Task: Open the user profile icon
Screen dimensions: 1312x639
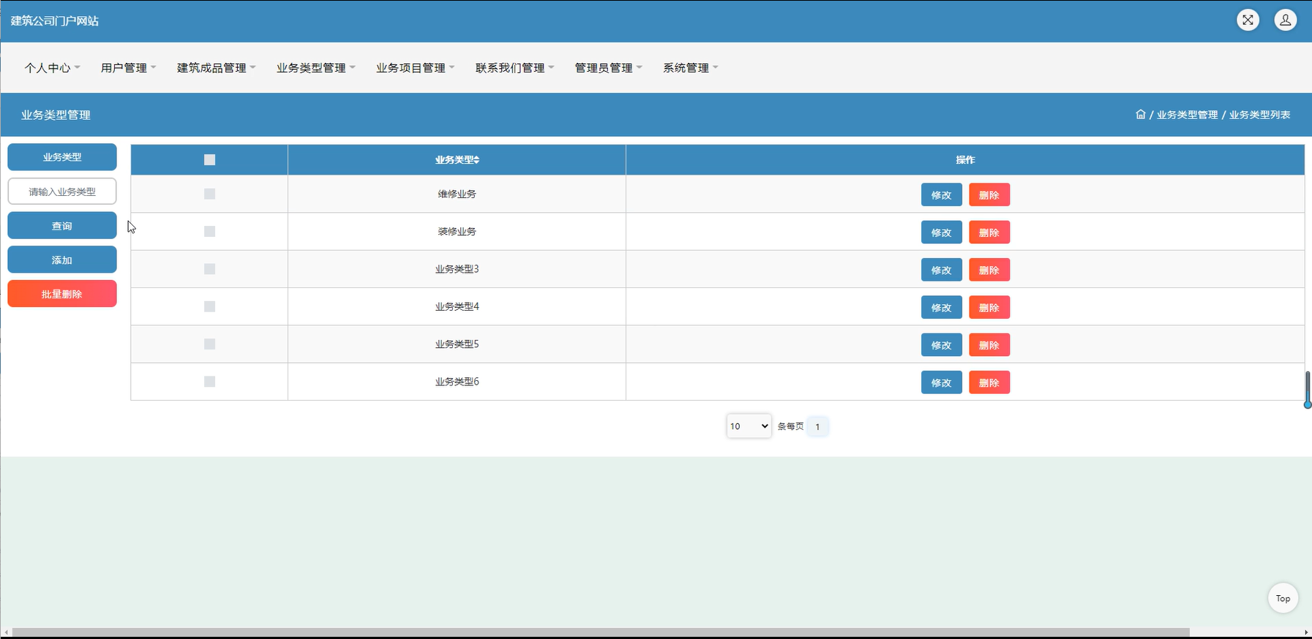Action: tap(1285, 20)
